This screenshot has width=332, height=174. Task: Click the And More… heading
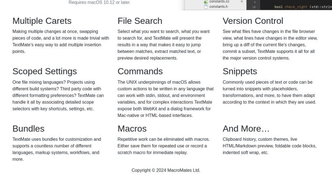click(246, 128)
